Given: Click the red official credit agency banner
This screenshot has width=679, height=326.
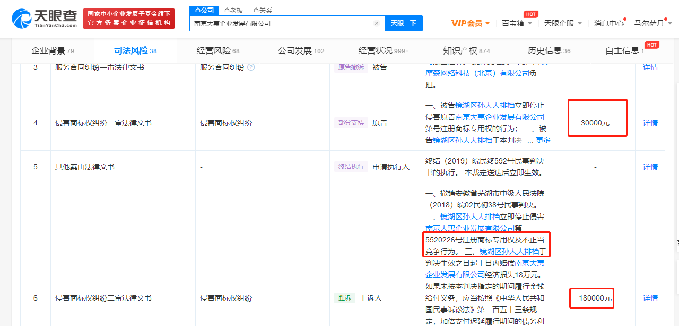Looking at the screenshot, I should tap(129, 19).
